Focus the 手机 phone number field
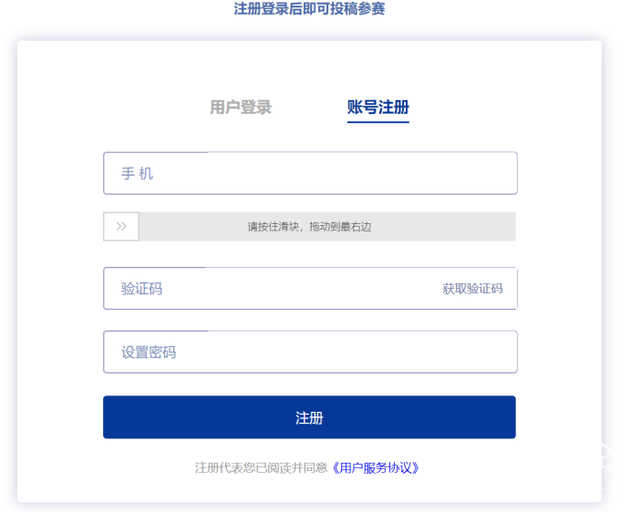Viewport: 631px width, 512px height. point(310,173)
